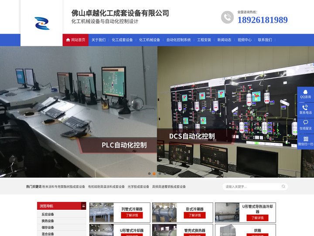This screenshot has height=236, width=314.
Task: Open the U形管式导热油冷却器 thumbnail
Action: [227, 212]
